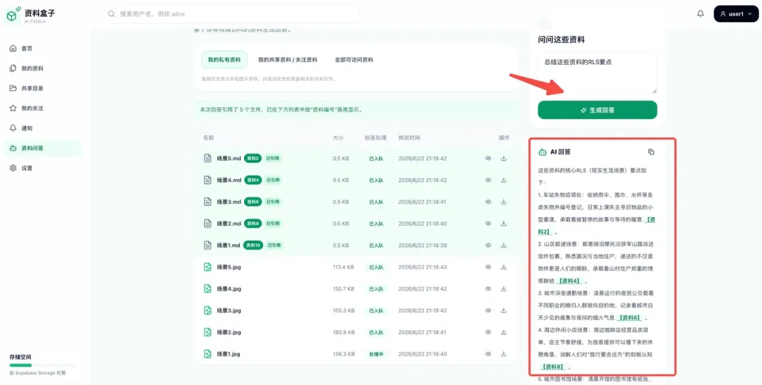
Task: Preview 场景2.jpg with eye icon
Action: [488, 332]
